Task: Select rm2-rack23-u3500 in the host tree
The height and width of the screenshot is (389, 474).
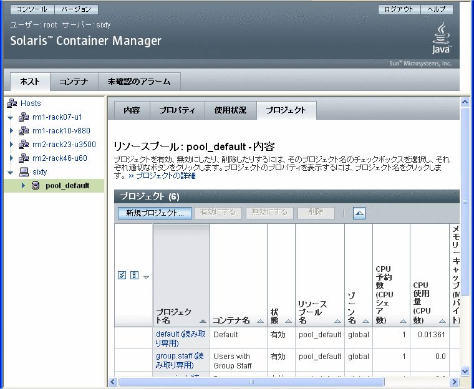Action: tap(64, 145)
